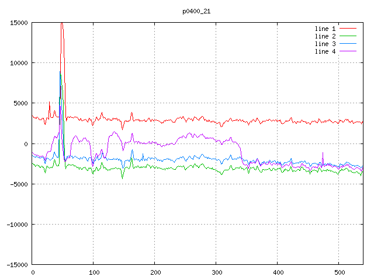Click the purple line sample in legend
Image resolution: width=374 pixels, height=280 pixels.
click(x=348, y=52)
